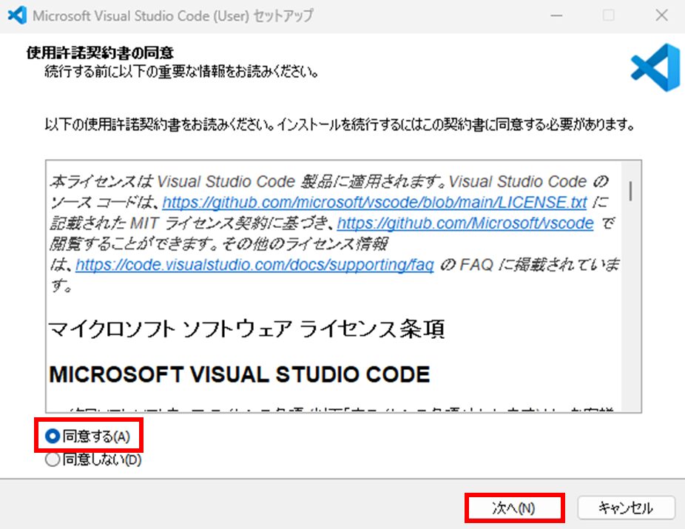Click the maximize button
685x529 pixels.
click(609, 15)
